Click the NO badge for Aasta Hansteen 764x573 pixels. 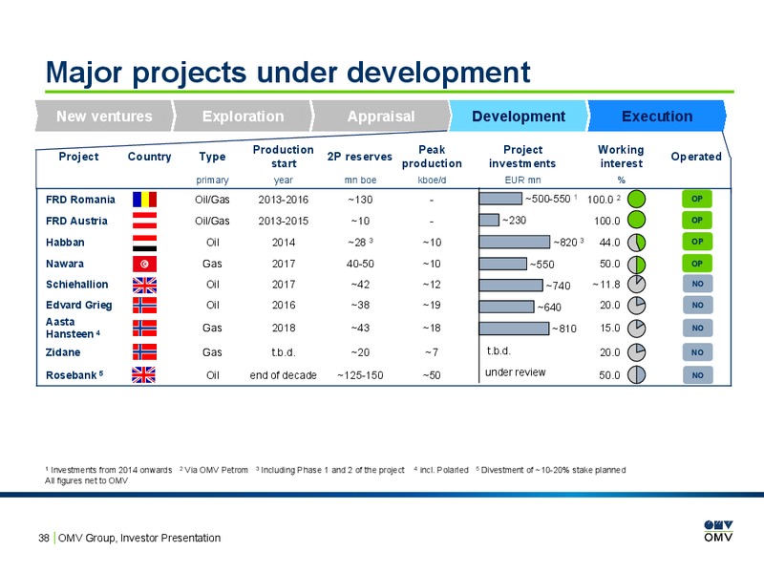click(698, 328)
